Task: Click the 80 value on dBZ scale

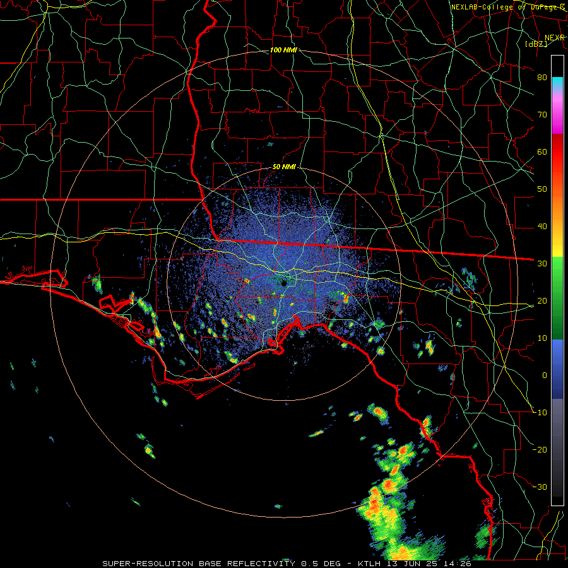Action: tap(542, 78)
